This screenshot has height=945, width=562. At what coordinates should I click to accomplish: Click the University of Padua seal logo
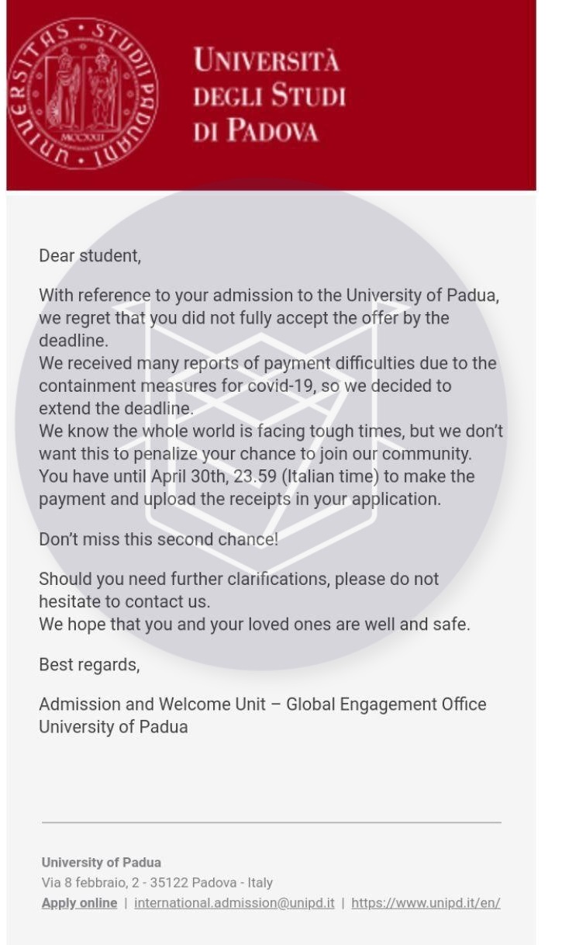(x=82, y=94)
